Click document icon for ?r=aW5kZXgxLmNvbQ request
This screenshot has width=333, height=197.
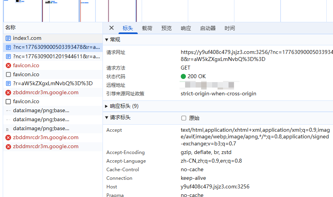pos(8,83)
